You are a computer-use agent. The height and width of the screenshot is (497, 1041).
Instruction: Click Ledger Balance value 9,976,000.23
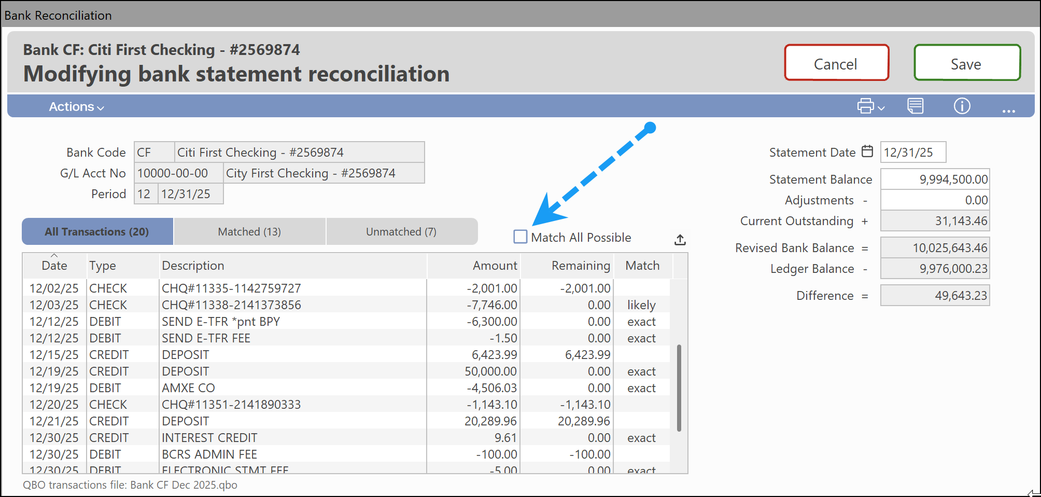935,268
